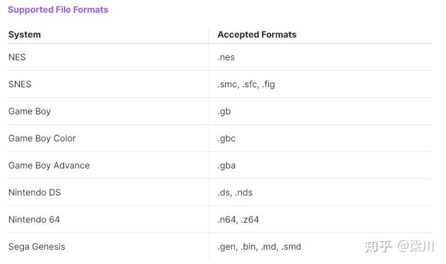Screen dimensions: 446x264
Task: Click the .n64, .z64 formats cell
Action: (x=238, y=219)
